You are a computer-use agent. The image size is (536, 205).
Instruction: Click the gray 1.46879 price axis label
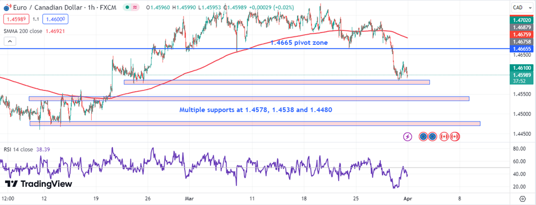[x=522, y=27]
